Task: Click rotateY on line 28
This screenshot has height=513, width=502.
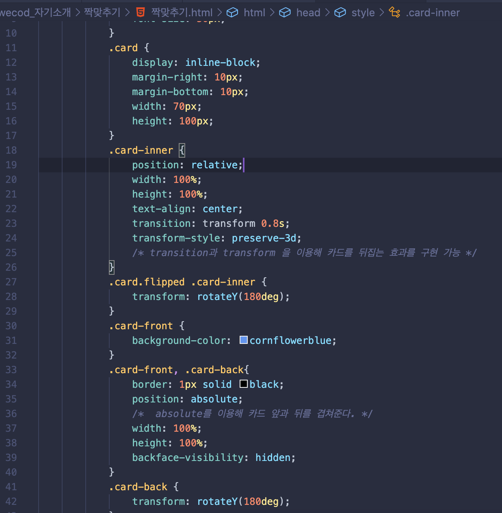Action: point(217,297)
